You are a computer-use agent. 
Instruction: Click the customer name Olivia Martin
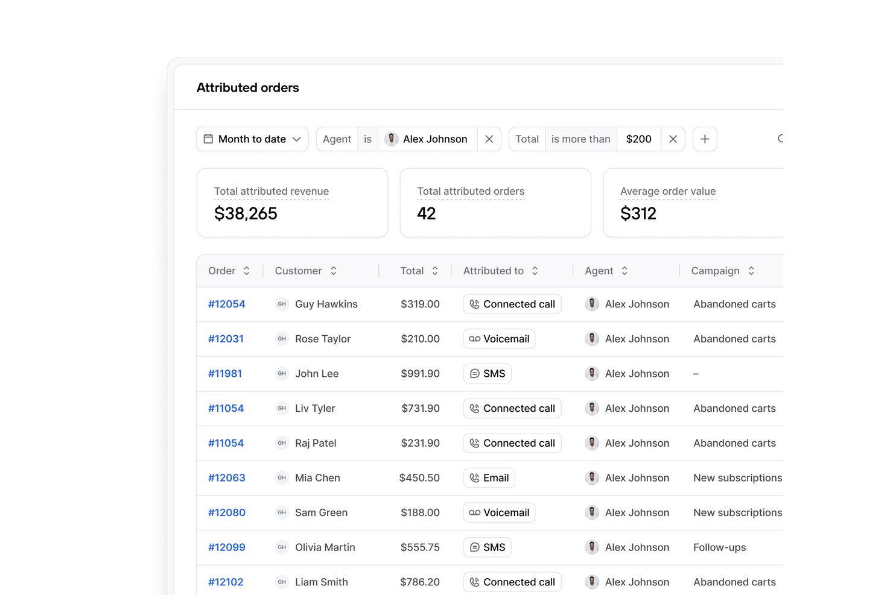coord(325,547)
